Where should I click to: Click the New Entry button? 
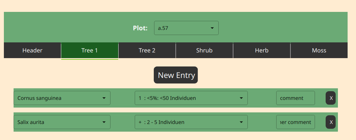[x=176, y=75]
